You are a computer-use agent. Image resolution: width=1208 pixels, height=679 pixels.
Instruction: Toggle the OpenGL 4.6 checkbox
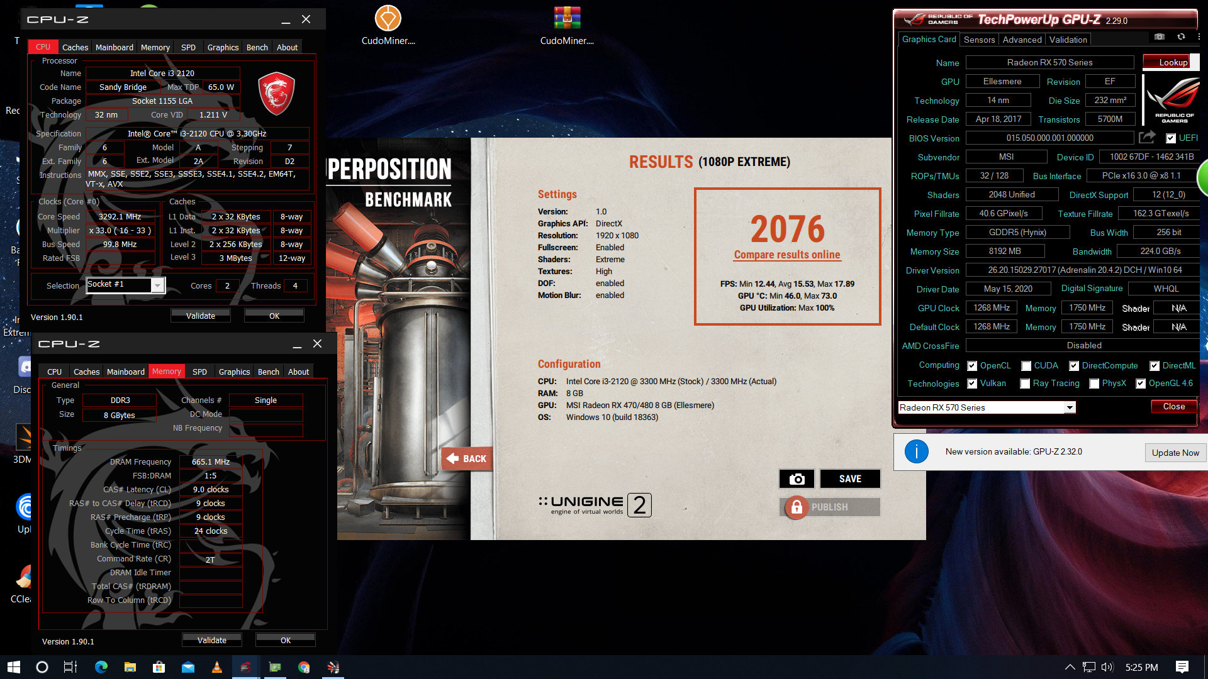[1141, 384]
